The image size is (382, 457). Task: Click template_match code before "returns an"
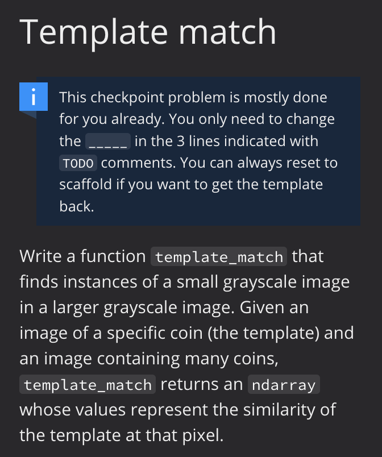[x=88, y=384]
